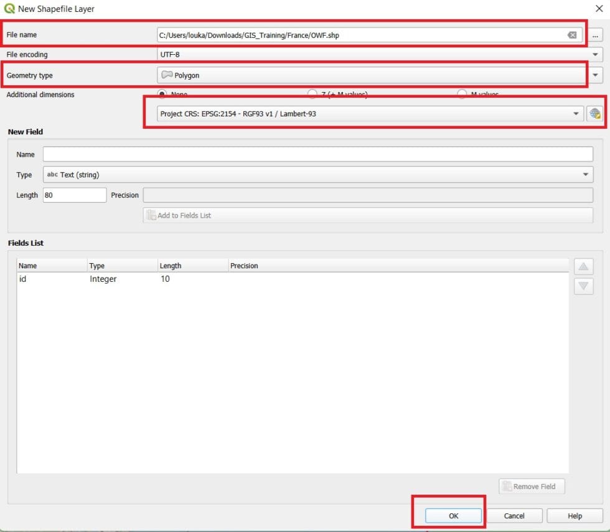Viewport: 610px width, 532px height.
Task: Select the M values radio button
Action: 462,94
